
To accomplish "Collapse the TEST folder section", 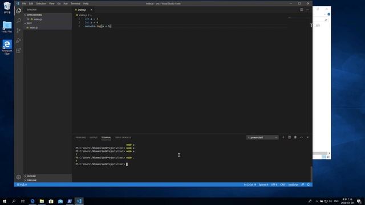I will [x=48, y=23].
